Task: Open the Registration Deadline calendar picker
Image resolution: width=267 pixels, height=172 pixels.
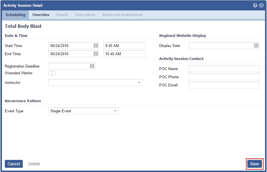Action: click(92, 66)
